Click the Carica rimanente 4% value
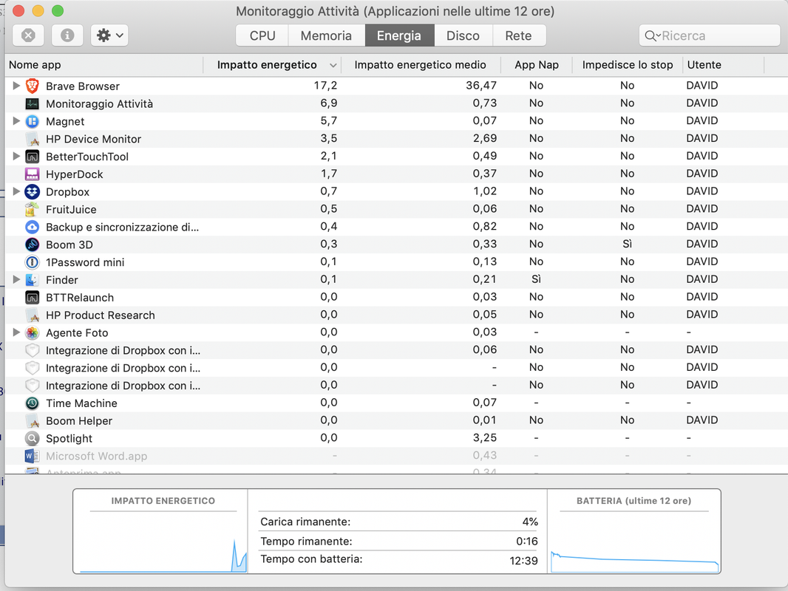The height and width of the screenshot is (591, 788). 530,522
